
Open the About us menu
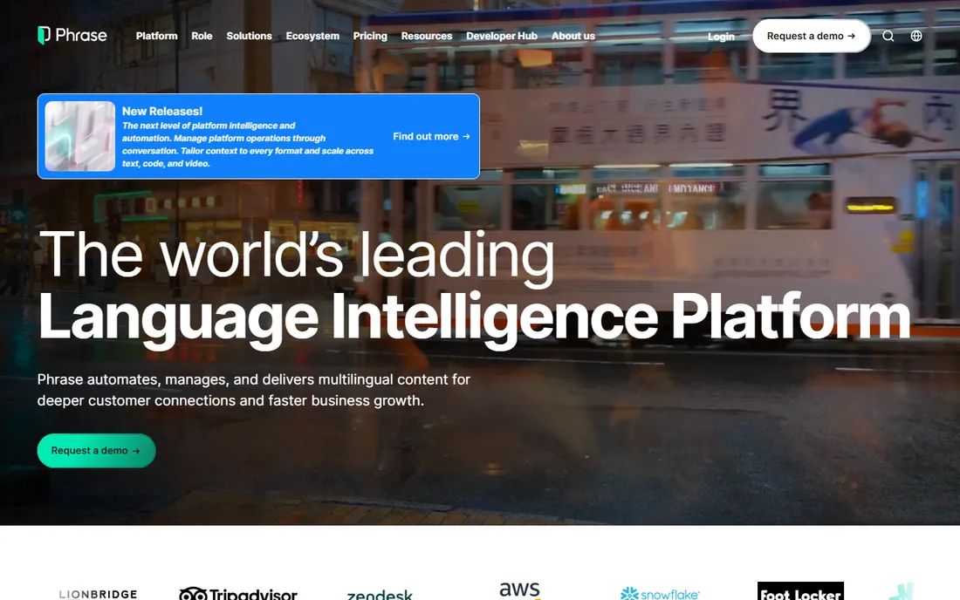click(573, 36)
